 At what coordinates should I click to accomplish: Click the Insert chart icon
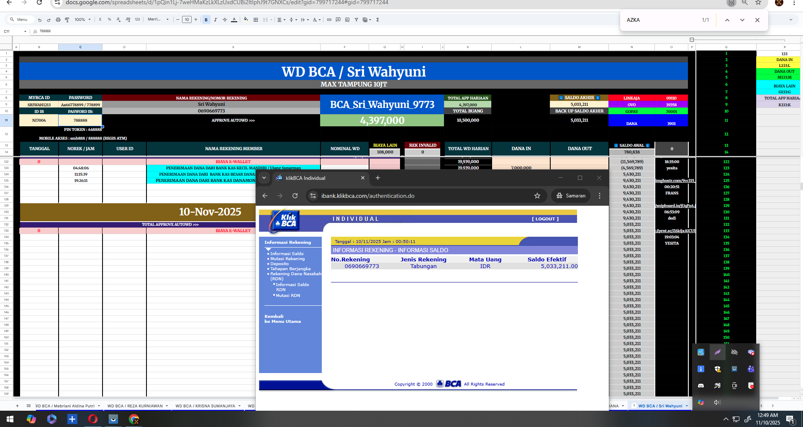click(x=347, y=20)
